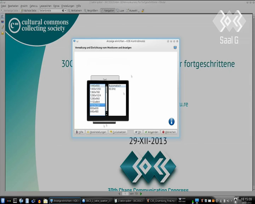Activate the Auswahl selection tool
This screenshot has width=255, height=204.
(132, 11)
